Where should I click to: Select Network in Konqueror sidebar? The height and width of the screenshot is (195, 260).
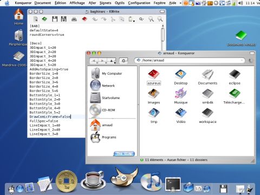(x=102, y=86)
